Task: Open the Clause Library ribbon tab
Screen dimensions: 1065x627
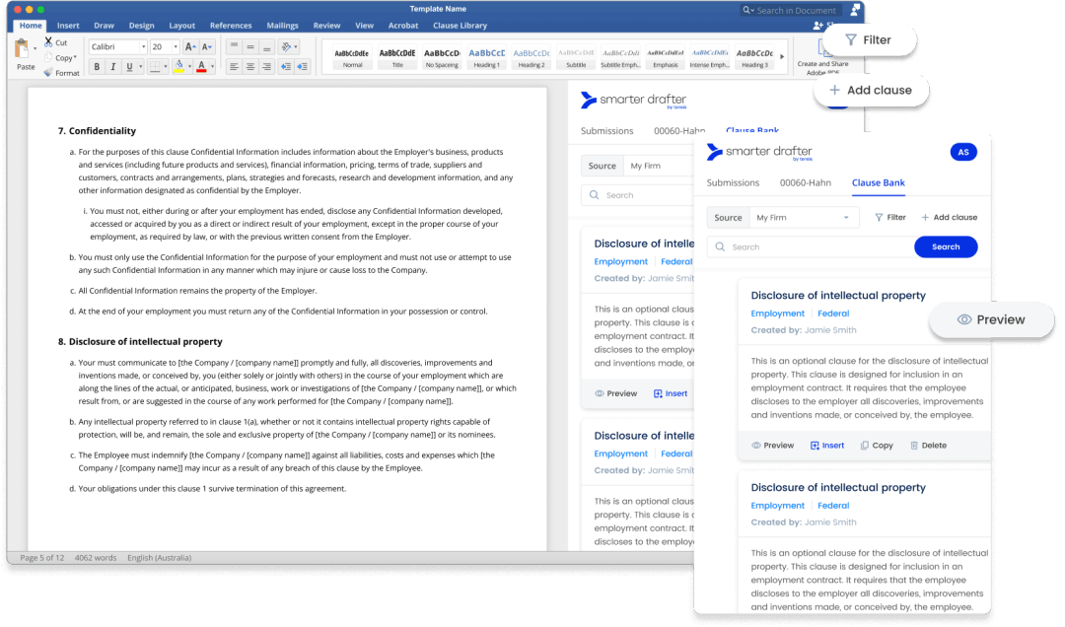Action: click(x=461, y=26)
